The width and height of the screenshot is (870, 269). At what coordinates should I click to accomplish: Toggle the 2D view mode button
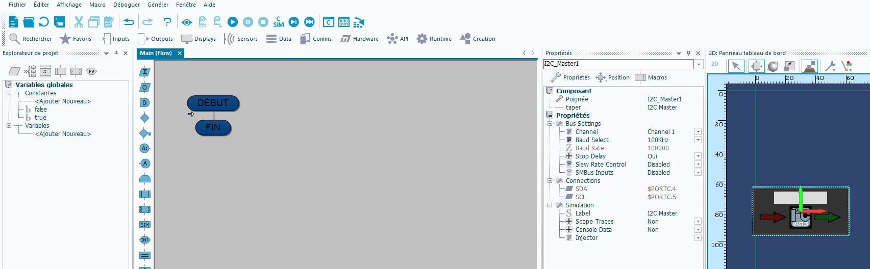tap(715, 64)
